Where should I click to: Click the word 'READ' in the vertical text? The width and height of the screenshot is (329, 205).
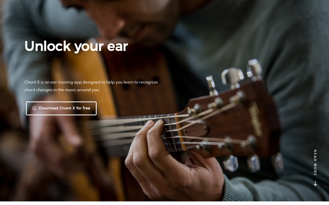pos(315,155)
